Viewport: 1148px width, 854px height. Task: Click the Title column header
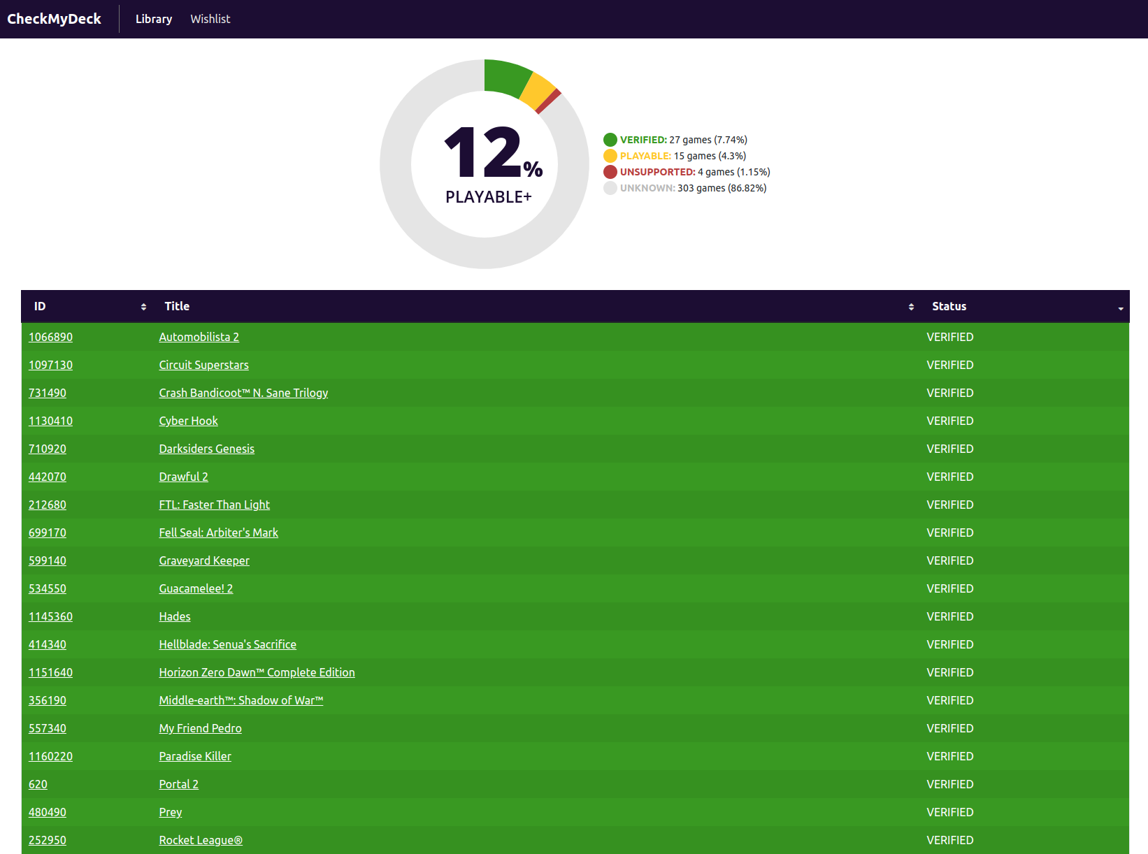pyautogui.click(x=536, y=306)
